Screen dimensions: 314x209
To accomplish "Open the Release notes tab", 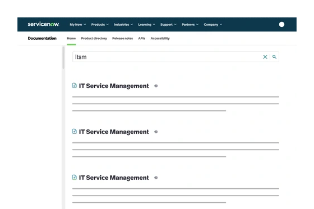I will coord(123,38).
